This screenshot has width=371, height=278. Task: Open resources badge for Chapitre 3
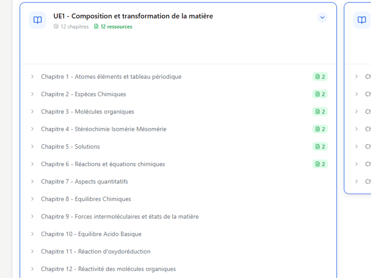click(320, 112)
